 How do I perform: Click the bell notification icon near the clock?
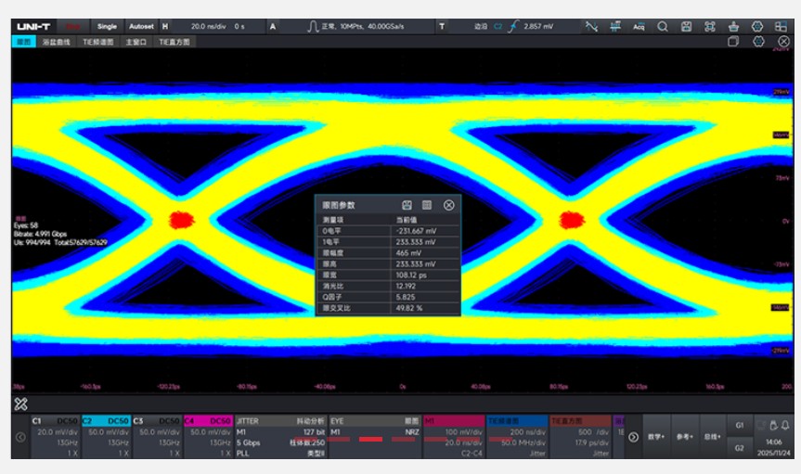coord(784,426)
